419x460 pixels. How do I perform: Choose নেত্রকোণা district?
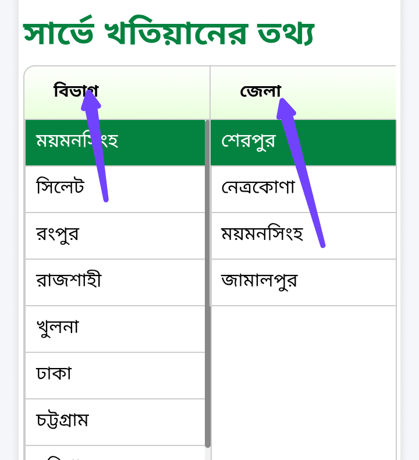(x=303, y=189)
